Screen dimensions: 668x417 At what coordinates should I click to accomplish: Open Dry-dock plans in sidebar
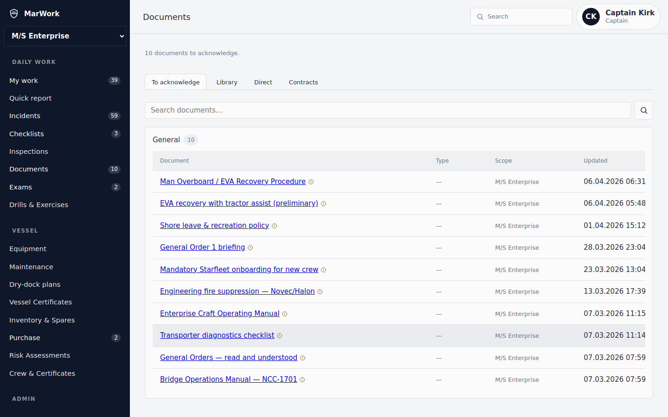tap(65, 284)
